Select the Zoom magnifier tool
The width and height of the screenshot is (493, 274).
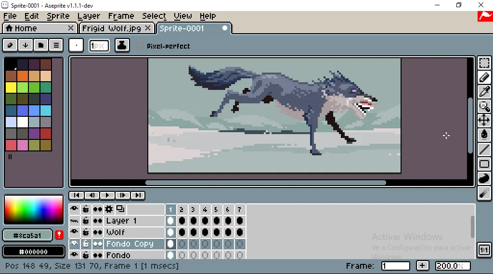(484, 106)
